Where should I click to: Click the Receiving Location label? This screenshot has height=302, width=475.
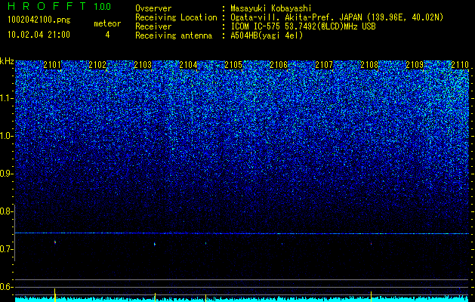[176, 17]
